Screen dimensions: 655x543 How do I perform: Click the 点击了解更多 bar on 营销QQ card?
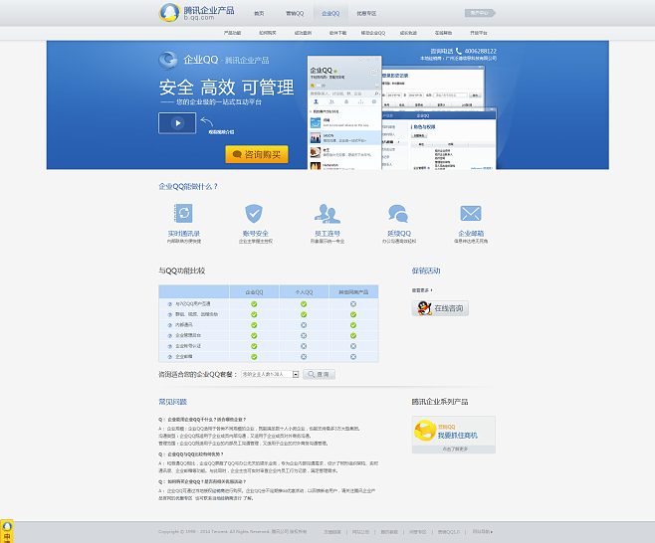pyautogui.click(x=454, y=450)
